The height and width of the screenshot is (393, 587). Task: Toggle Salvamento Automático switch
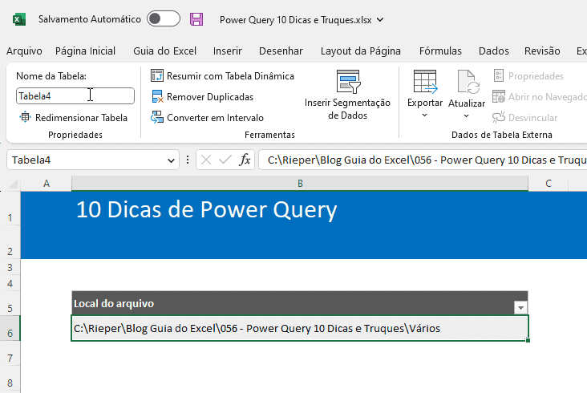click(164, 18)
